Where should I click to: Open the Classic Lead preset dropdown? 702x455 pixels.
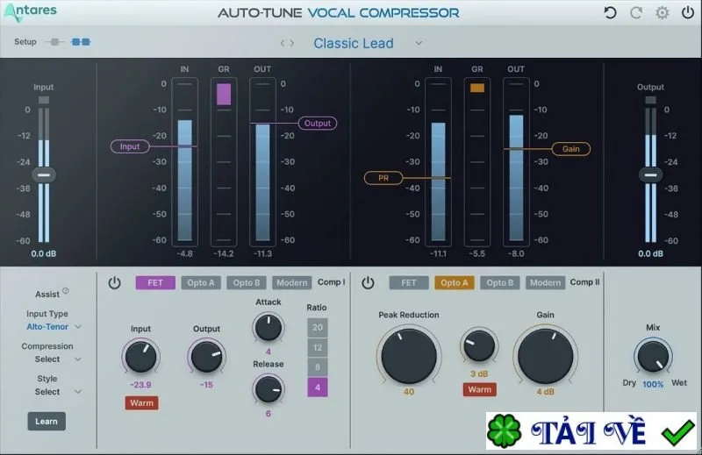[419, 44]
